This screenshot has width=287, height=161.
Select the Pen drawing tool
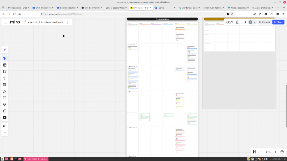(x=5, y=91)
